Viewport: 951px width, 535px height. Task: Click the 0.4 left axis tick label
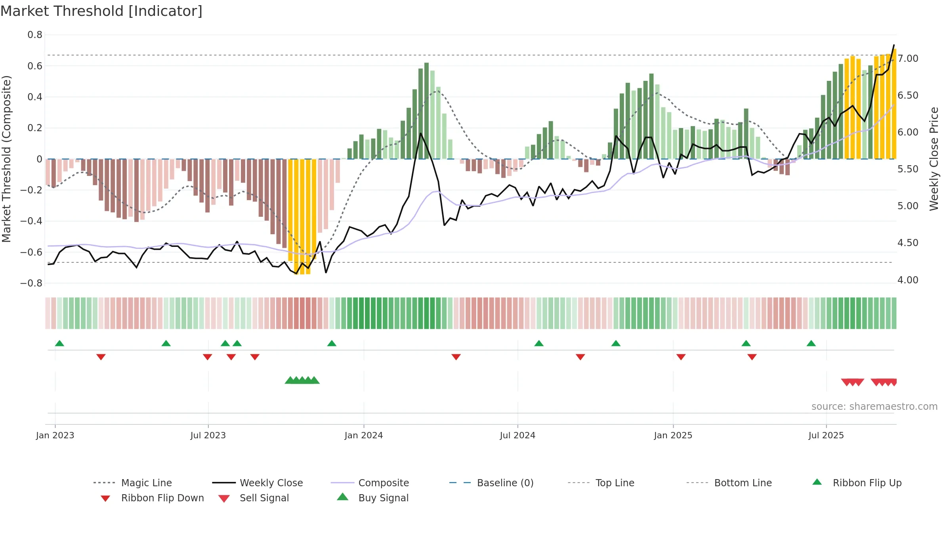coord(35,97)
